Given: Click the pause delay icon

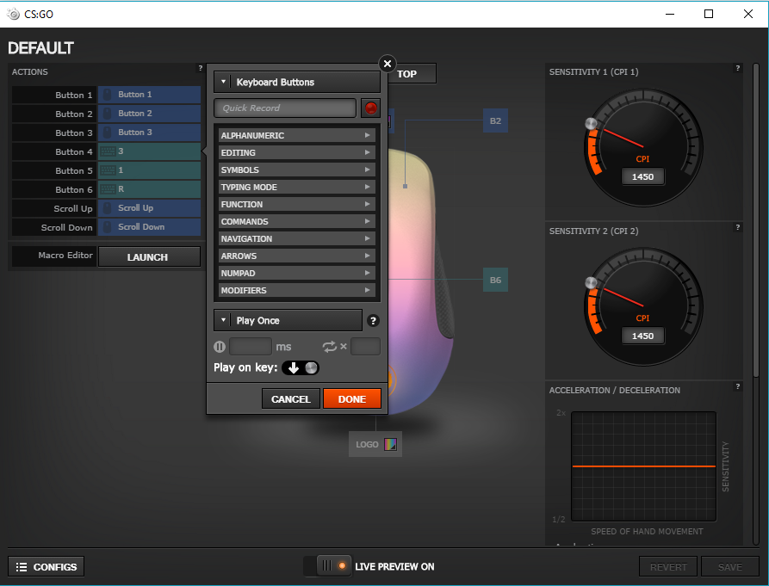Looking at the screenshot, I should point(220,347).
